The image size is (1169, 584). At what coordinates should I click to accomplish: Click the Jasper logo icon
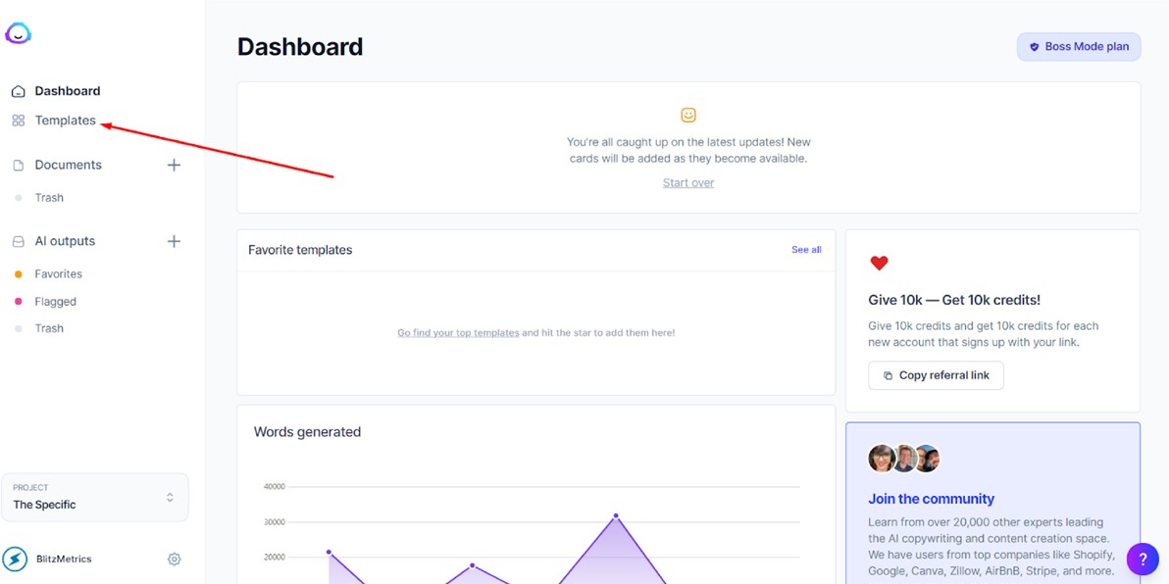pos(18,33)
